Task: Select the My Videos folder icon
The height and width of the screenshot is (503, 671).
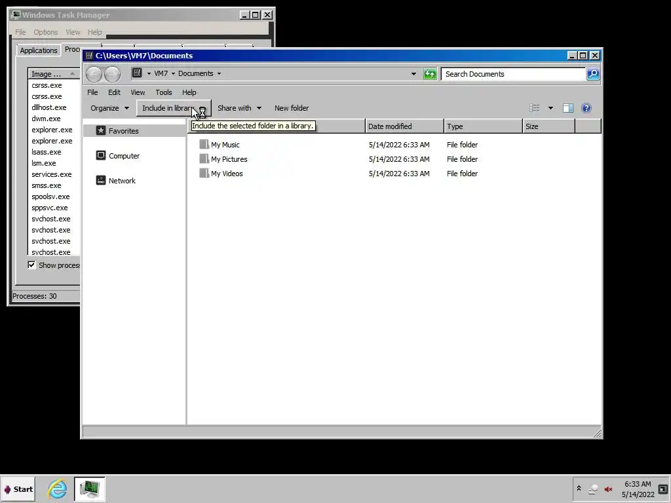Action: pyautogui.click(x=204, y=173)
